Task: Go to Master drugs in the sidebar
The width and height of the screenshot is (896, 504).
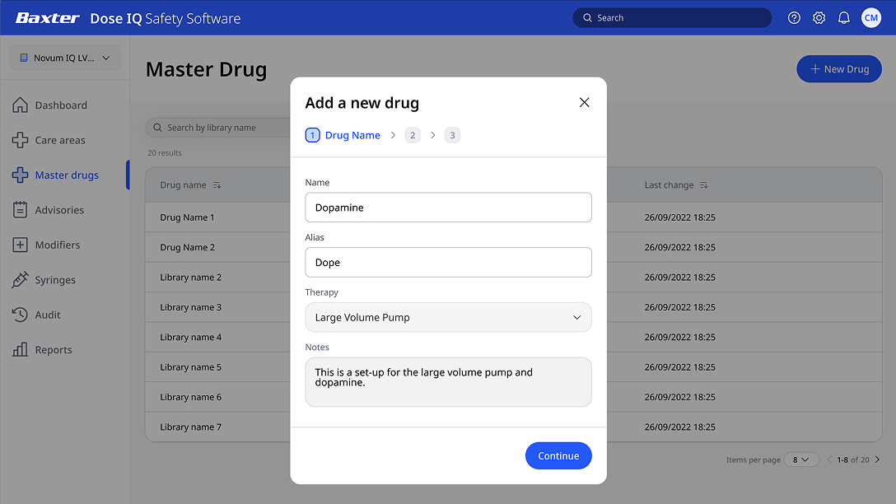Action: [67, 175]
